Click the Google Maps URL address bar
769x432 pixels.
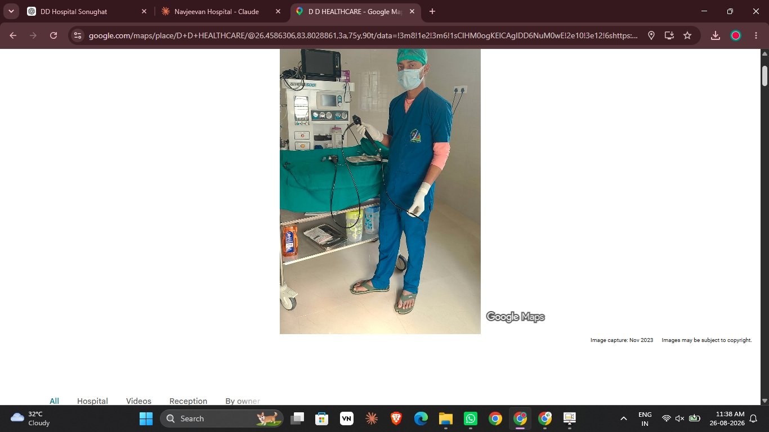pos(363,35)
